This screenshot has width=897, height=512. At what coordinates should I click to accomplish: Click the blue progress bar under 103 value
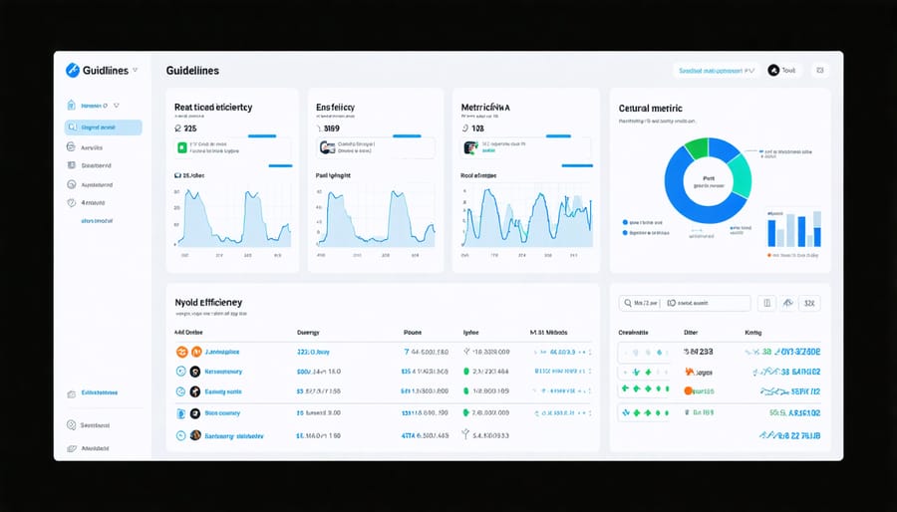pos(558,136)
